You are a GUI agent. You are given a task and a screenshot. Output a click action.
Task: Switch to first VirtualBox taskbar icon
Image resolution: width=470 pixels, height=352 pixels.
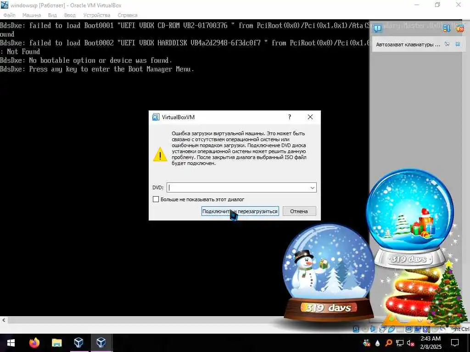point(78,343)
